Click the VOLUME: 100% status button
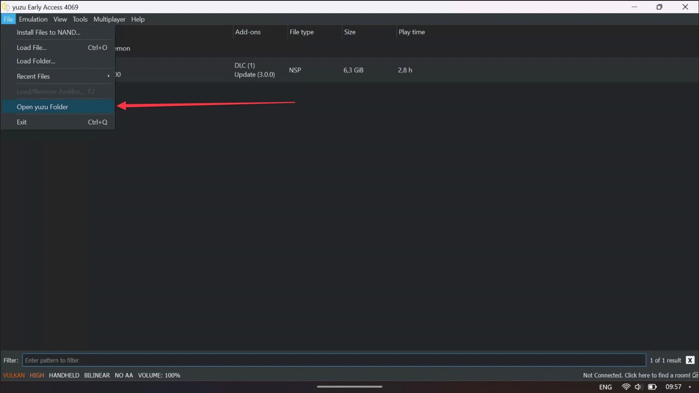Viewport: 699px width, 393px height. (x=159, y=375)
